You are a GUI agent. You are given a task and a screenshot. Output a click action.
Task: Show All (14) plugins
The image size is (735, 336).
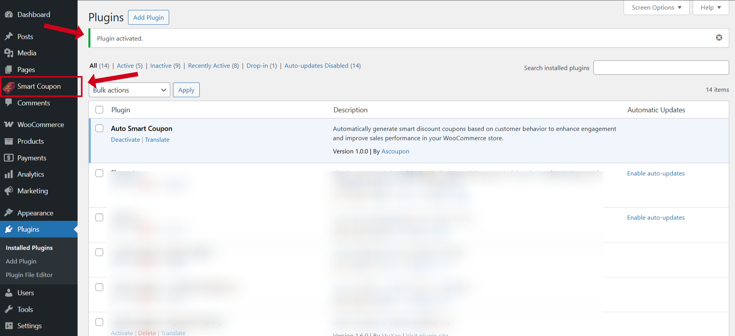[x=99, y=65]
